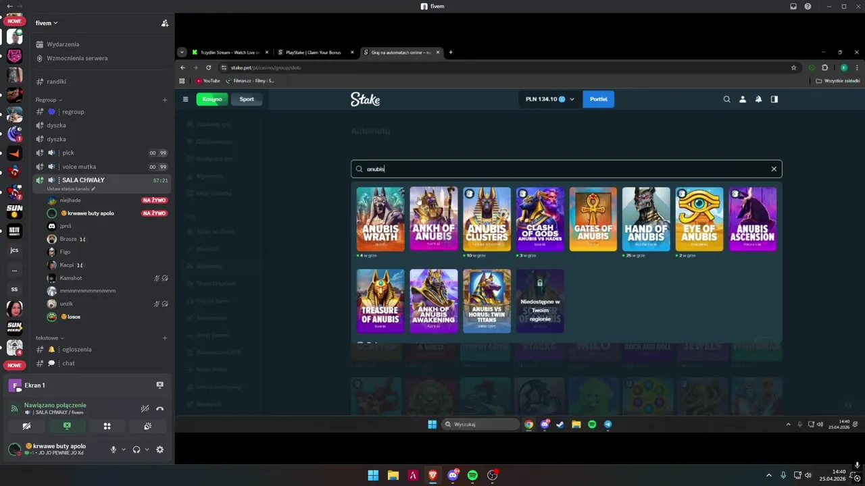Open the jcs server in server list
This screenshot has width=865, height=486.
[x=14, y=250]
